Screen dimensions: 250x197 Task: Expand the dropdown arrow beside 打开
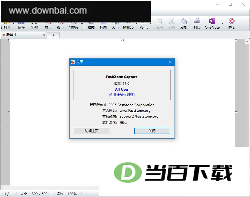pyautogui.click(x=13, y=24)
